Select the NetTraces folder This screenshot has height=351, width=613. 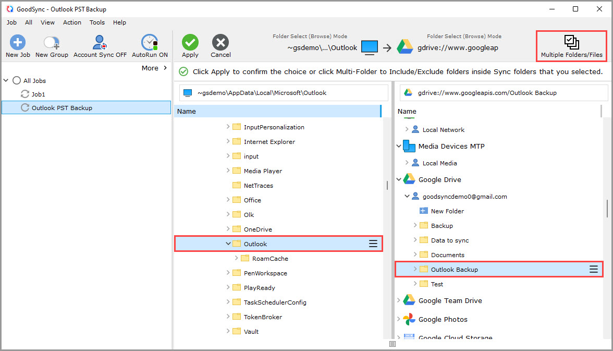pyautogui.click(x=259, y=186)
